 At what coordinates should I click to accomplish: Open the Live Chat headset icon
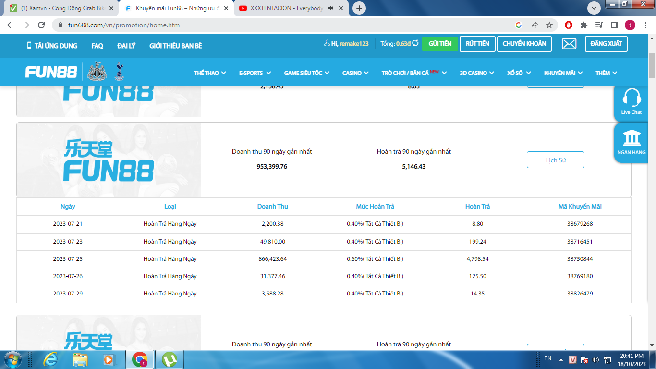coord(632,98)
